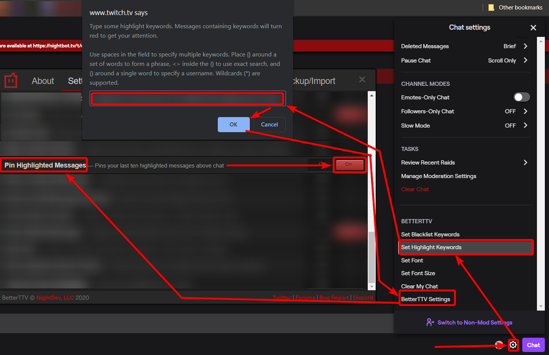This screenshot has width=549, height=355.
Task: Click the Pin Highlighted Messages label
Action: click(45, 165)
